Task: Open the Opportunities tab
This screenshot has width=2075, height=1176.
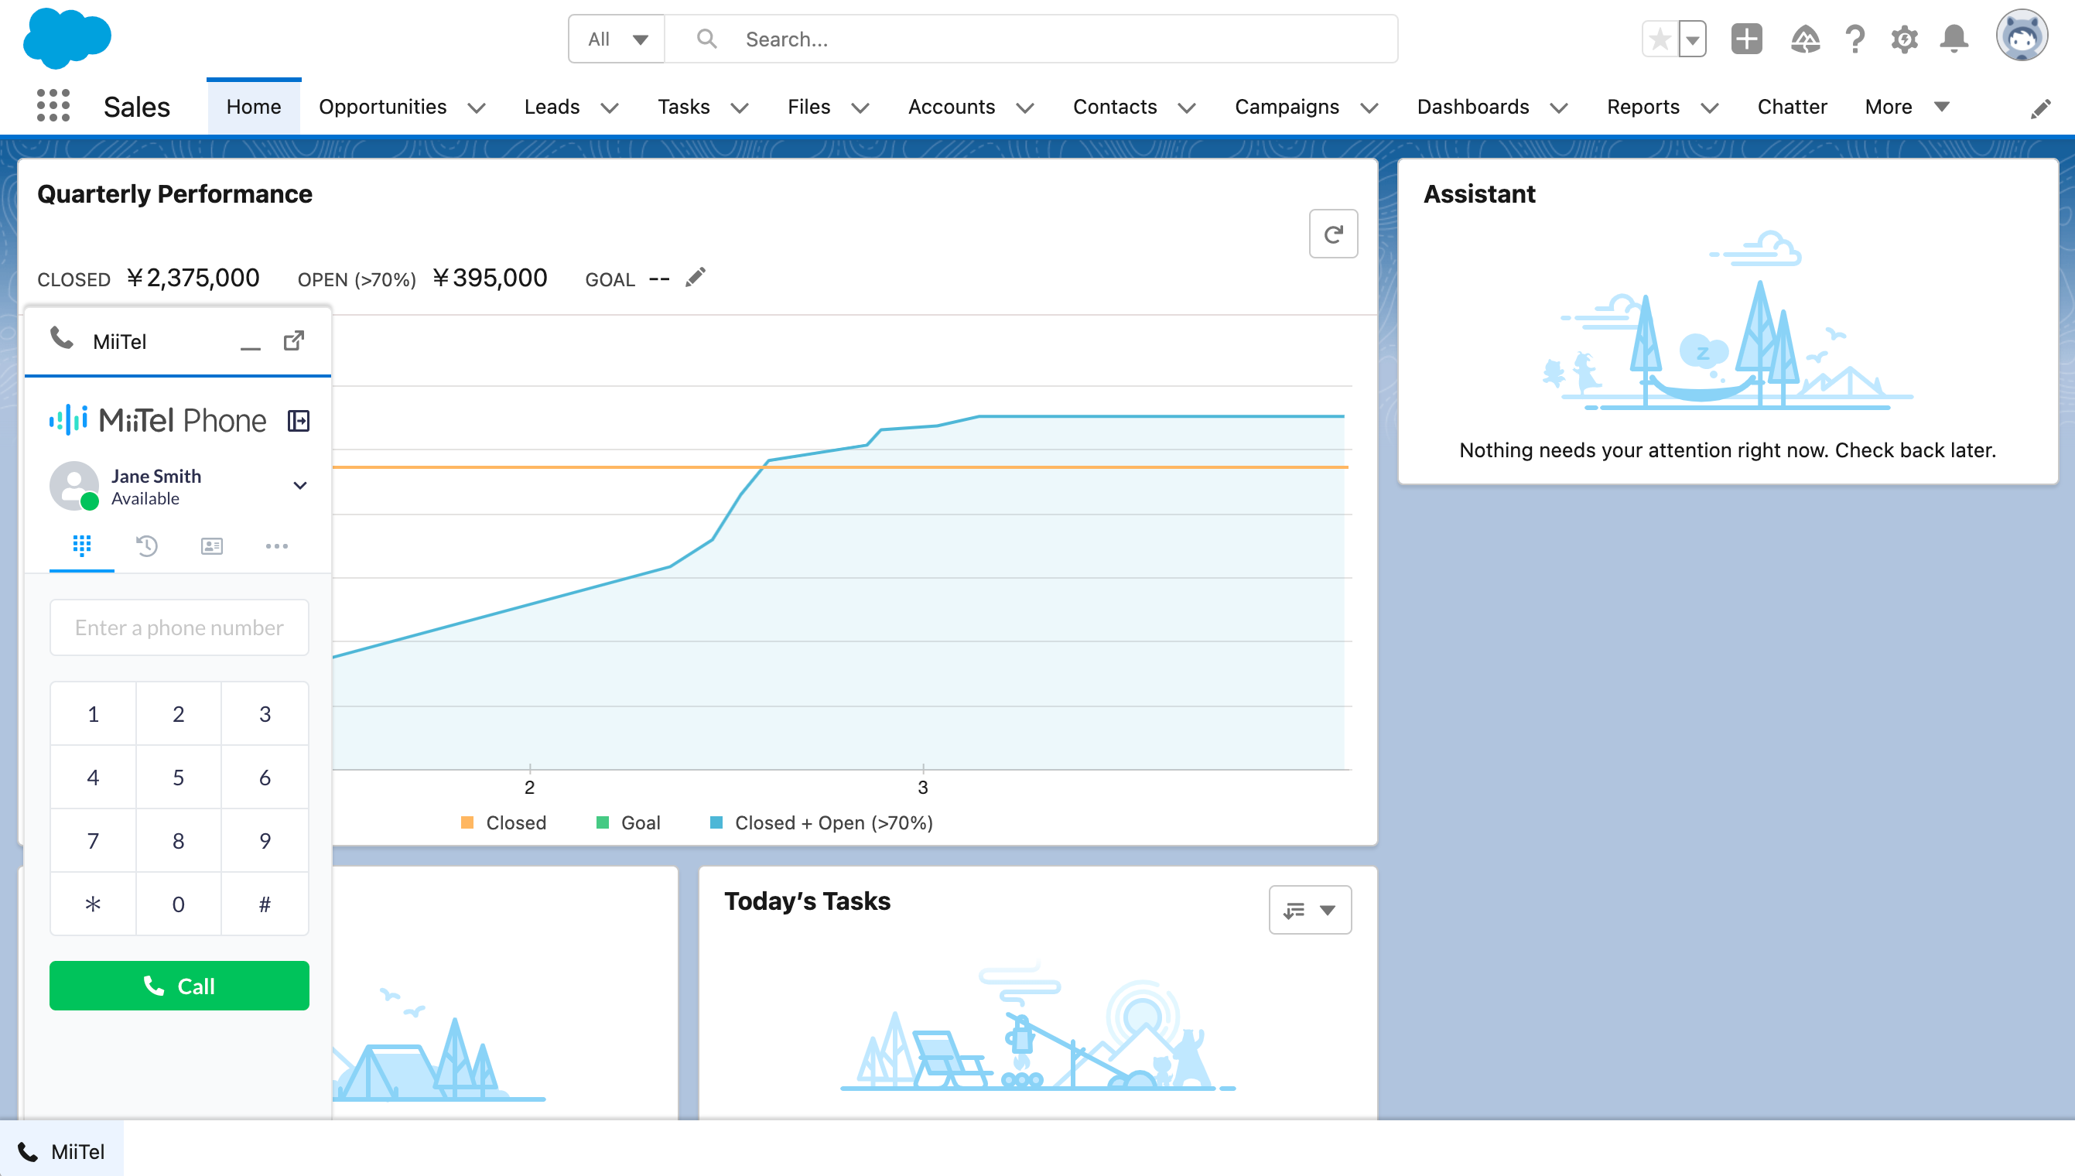Action: [x=382, y=107]
